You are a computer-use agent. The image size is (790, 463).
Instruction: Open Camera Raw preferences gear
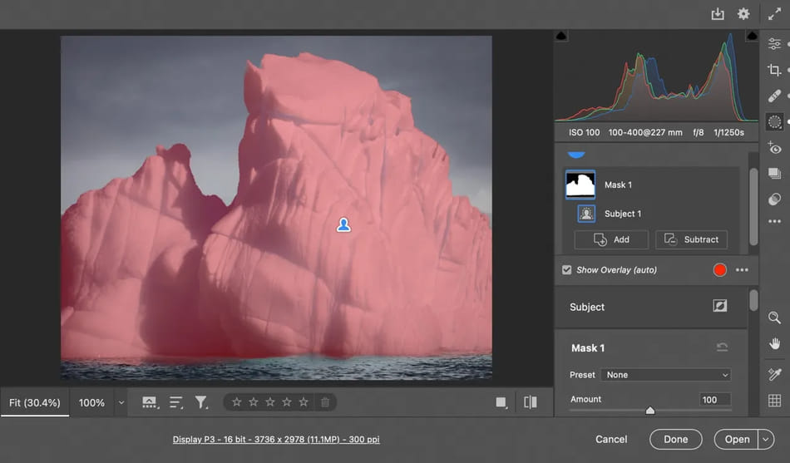(743, 13)
